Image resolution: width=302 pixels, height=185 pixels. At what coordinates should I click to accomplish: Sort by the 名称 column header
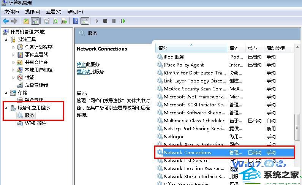point(191,48)
